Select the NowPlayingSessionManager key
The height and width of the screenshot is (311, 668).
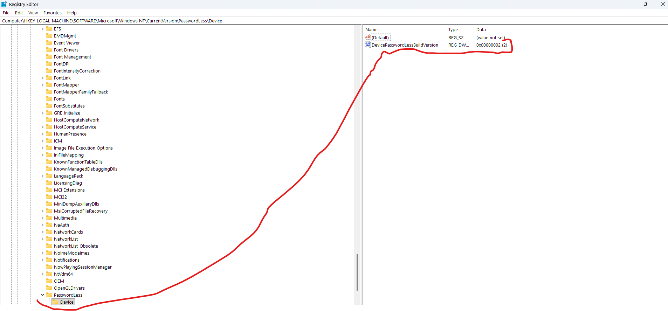point(83,267)
